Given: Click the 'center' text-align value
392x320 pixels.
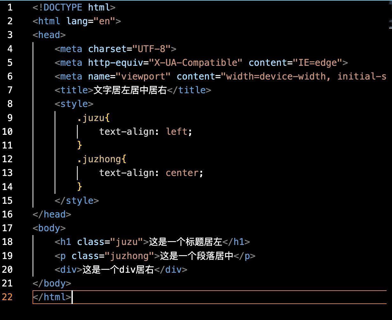Looking at the screenshot, I should click(x=182, y=173).
